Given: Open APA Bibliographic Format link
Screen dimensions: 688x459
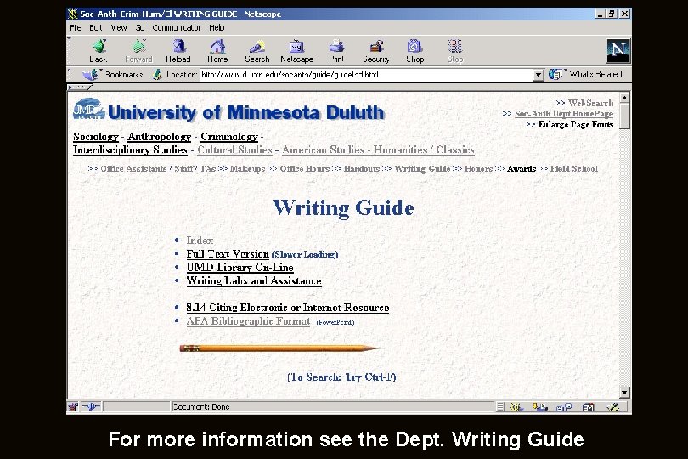Looking at the screenshot, I should pyautogui.click(x=248, y=321).
